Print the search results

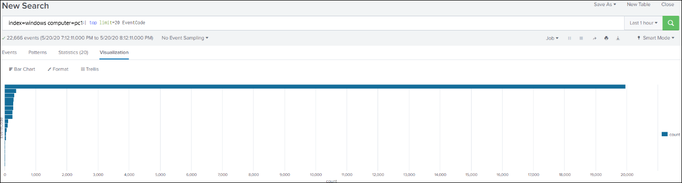[x=606, y=38]
